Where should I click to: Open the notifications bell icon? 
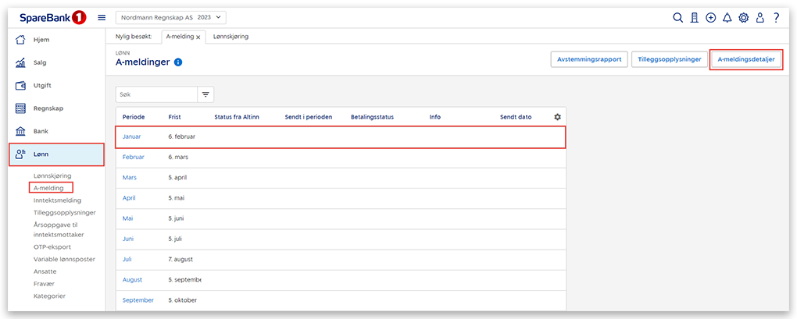727,17
